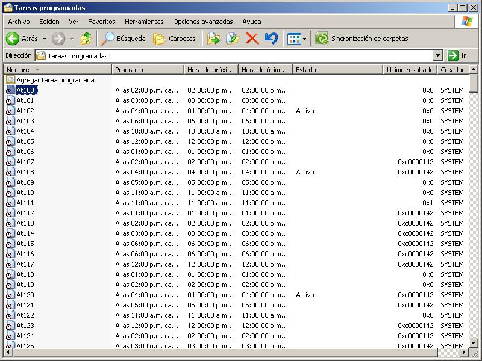Click Sincronización de carpetas button
Image resolution: width=482 pixels, height=361 pixels.
pos(361,39)
